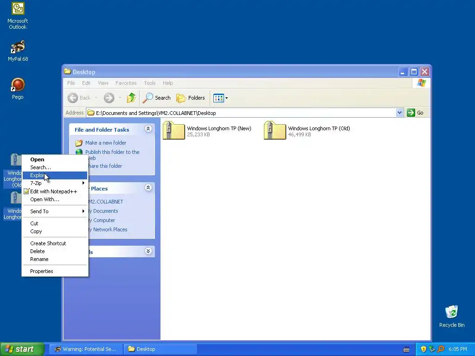Toggle the Folders pane button
This screenshot has width=475, height=356.
pos(191,98)
